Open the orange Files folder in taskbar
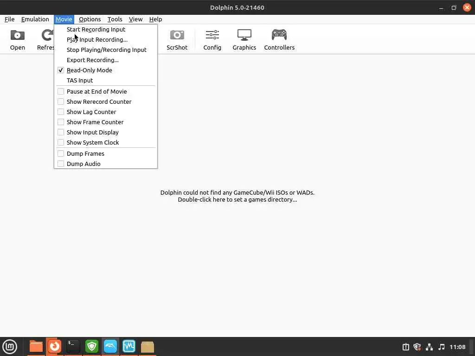This screenshot has width=475, height=356. tap(36, 347)
